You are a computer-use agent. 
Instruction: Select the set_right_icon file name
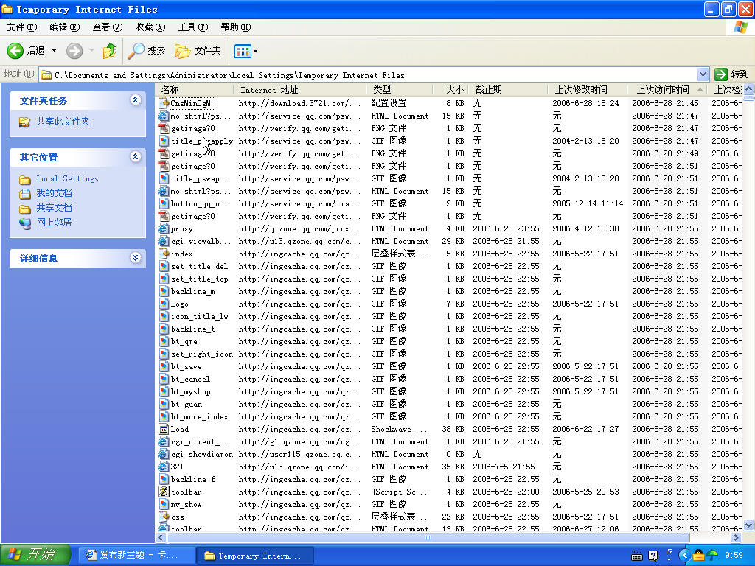[x=202, y=354]
